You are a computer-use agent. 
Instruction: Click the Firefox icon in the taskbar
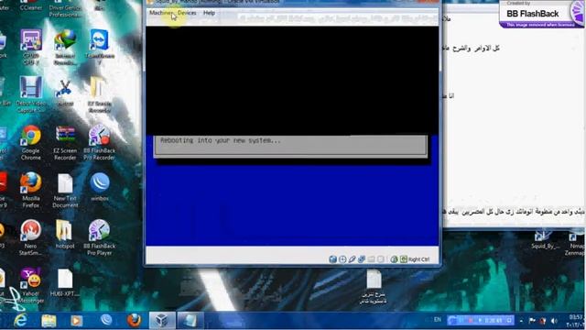(x=134, y=321)
